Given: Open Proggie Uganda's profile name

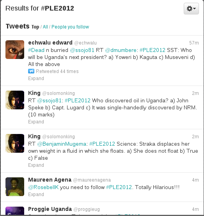Looking at the screenshot, I should tap(50, 209).
